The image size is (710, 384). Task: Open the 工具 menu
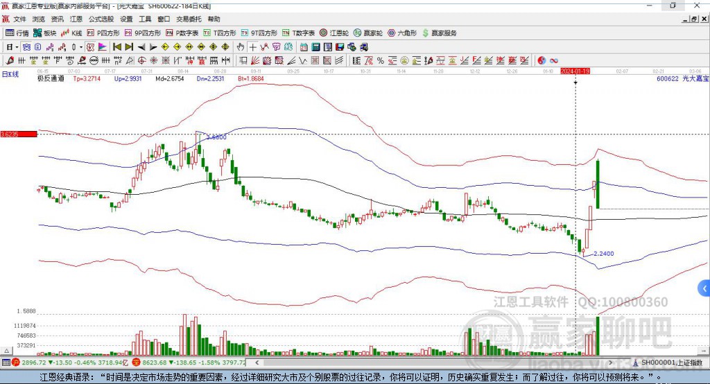[x=145, y=19]
